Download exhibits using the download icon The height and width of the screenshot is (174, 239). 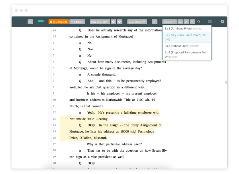pyautogui.click(x=180, y=21)
